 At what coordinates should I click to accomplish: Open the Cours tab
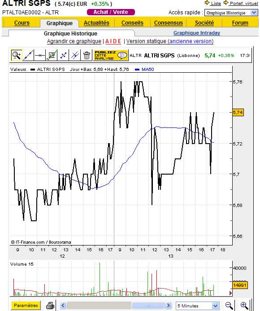22,23
